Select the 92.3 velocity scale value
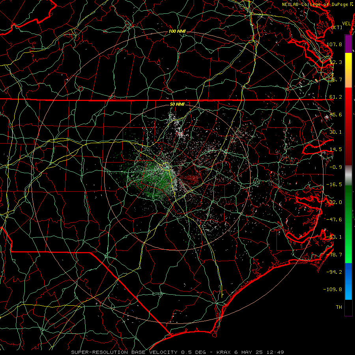This screenshot has width=355, height=355. (x=336, y=62)
